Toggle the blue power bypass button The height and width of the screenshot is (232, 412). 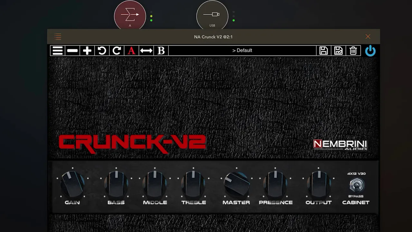(x=370, y=51)
